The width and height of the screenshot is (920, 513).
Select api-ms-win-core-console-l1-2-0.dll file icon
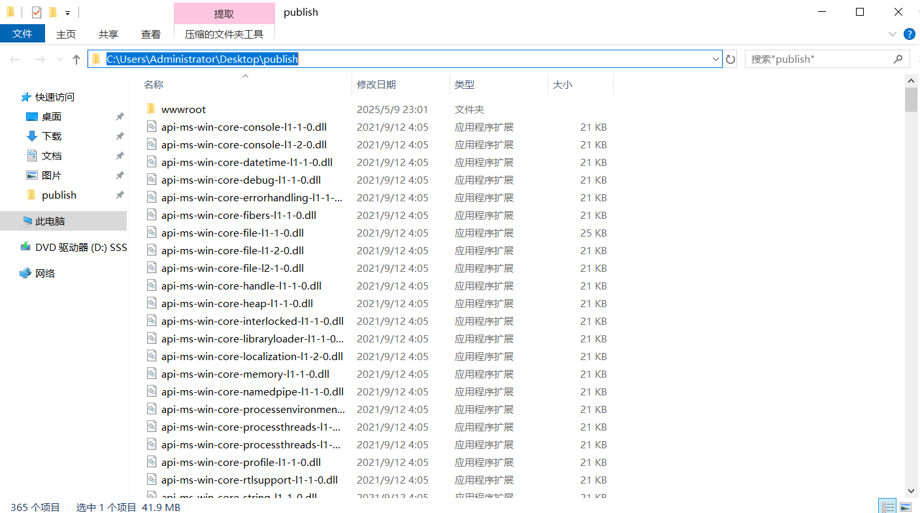click(151, 144)
